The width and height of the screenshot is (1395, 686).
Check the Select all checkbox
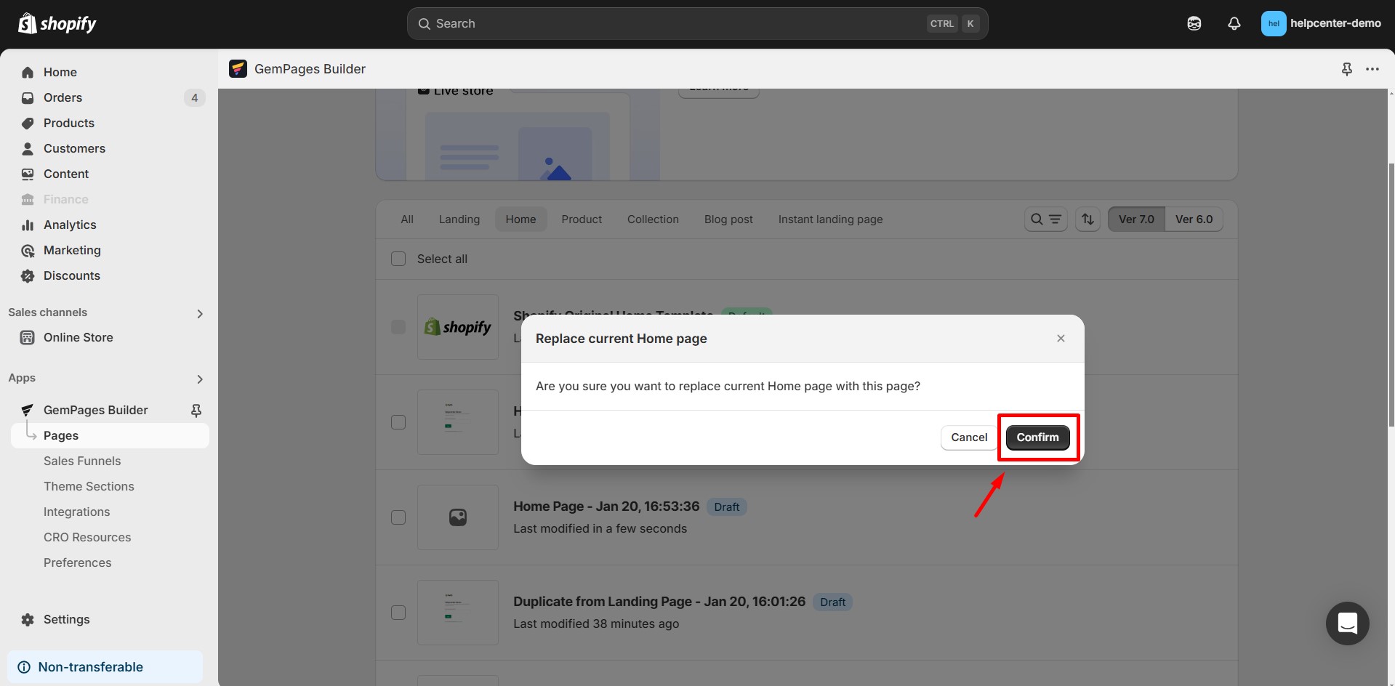coord(398,259)
